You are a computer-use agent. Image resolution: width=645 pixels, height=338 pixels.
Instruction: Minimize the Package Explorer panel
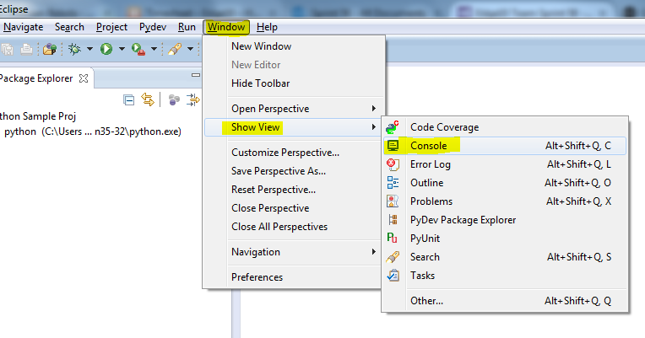coord(196,75)
